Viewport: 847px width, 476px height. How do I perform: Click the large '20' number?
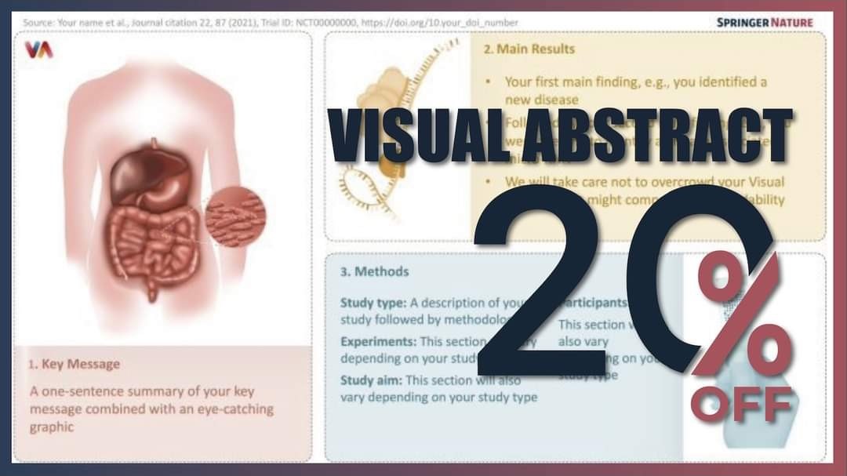(x=624, y=279)
